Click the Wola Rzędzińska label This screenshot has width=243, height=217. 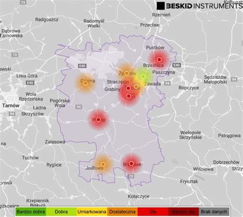click(31, 96)
